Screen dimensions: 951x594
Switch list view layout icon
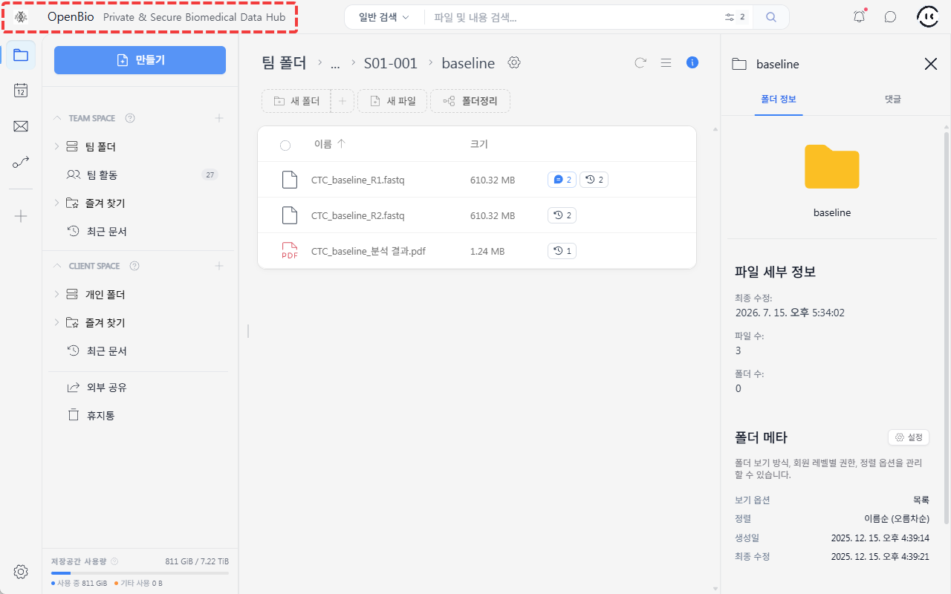(666, 63)
